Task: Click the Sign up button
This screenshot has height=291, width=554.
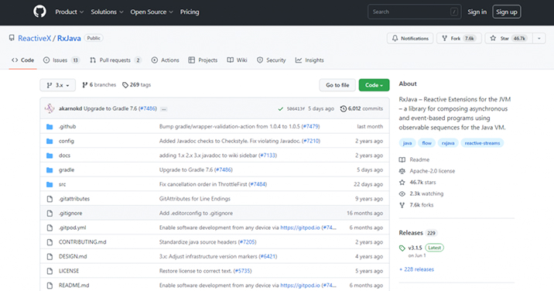Action: (506, 12)
